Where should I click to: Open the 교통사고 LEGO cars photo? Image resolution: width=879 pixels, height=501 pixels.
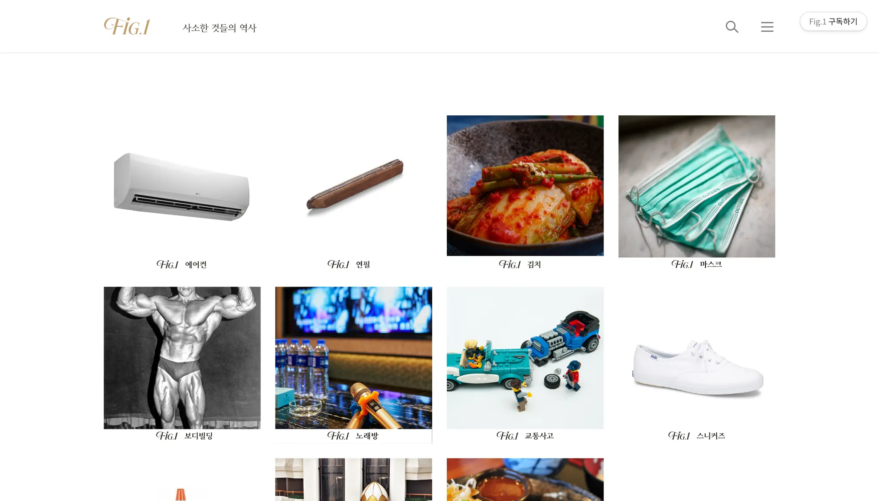(x=525, y=358)
